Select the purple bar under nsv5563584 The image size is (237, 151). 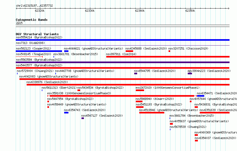(122, 62)
